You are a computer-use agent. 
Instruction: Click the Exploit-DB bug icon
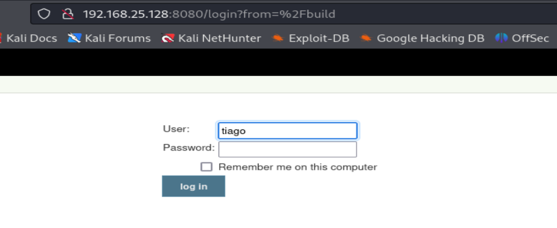click(x=278, y=38)
